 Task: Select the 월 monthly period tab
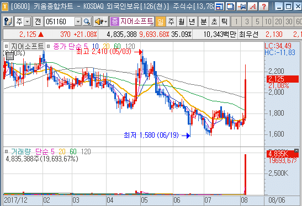click(x=182, y=21)
